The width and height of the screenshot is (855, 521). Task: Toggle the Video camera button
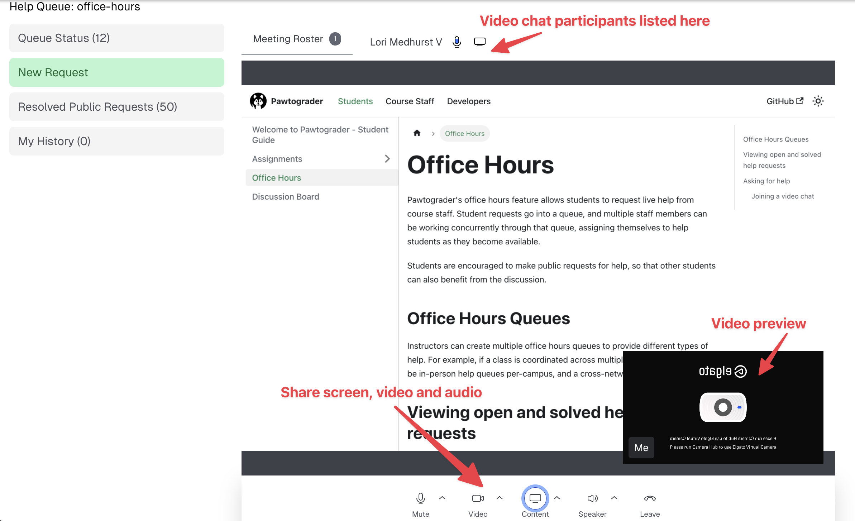478,498
